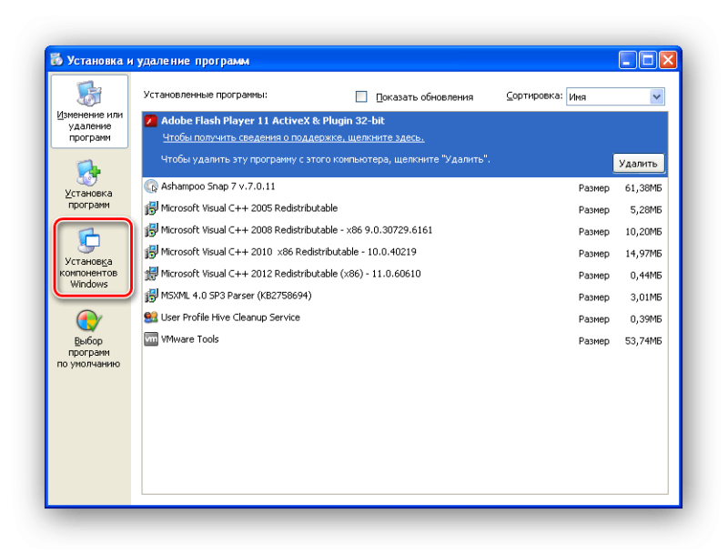
Task: Click the Удалить button
Action: click(x=639, y=164)
